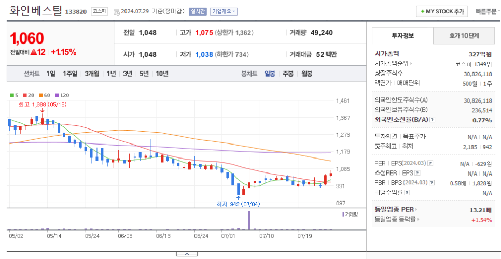The height and width of the screenshot is (259, 501).
Task: Switch to the 호가10단계 tab
Action: tap(464, 36)
